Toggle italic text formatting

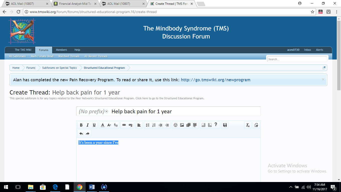coord(88,125)
